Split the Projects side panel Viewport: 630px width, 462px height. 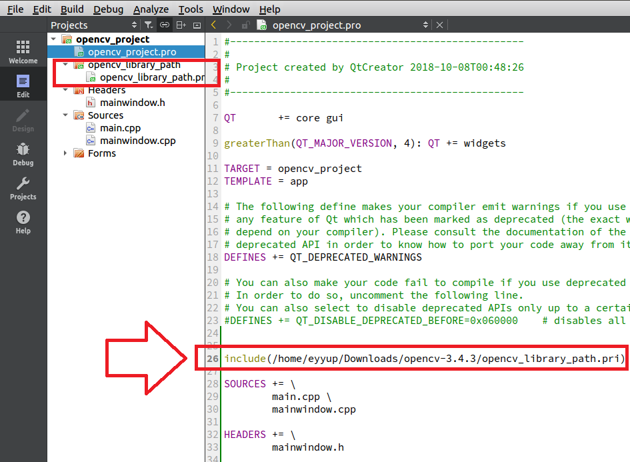181,25
